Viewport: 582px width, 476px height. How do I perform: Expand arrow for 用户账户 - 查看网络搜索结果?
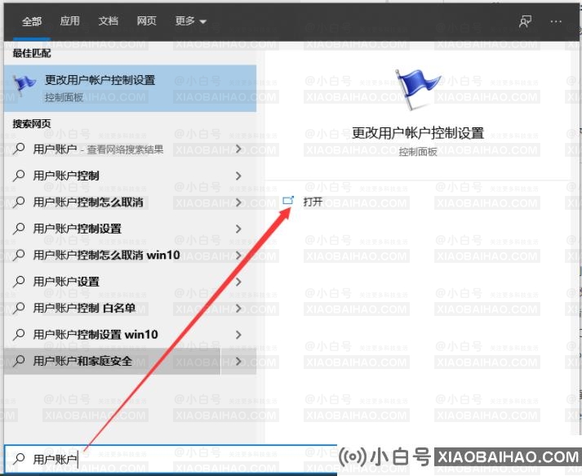[238, 149]
